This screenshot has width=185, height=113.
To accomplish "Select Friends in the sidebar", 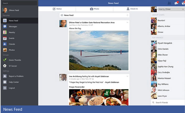I will pyautogui.click(x=19, y=44).
